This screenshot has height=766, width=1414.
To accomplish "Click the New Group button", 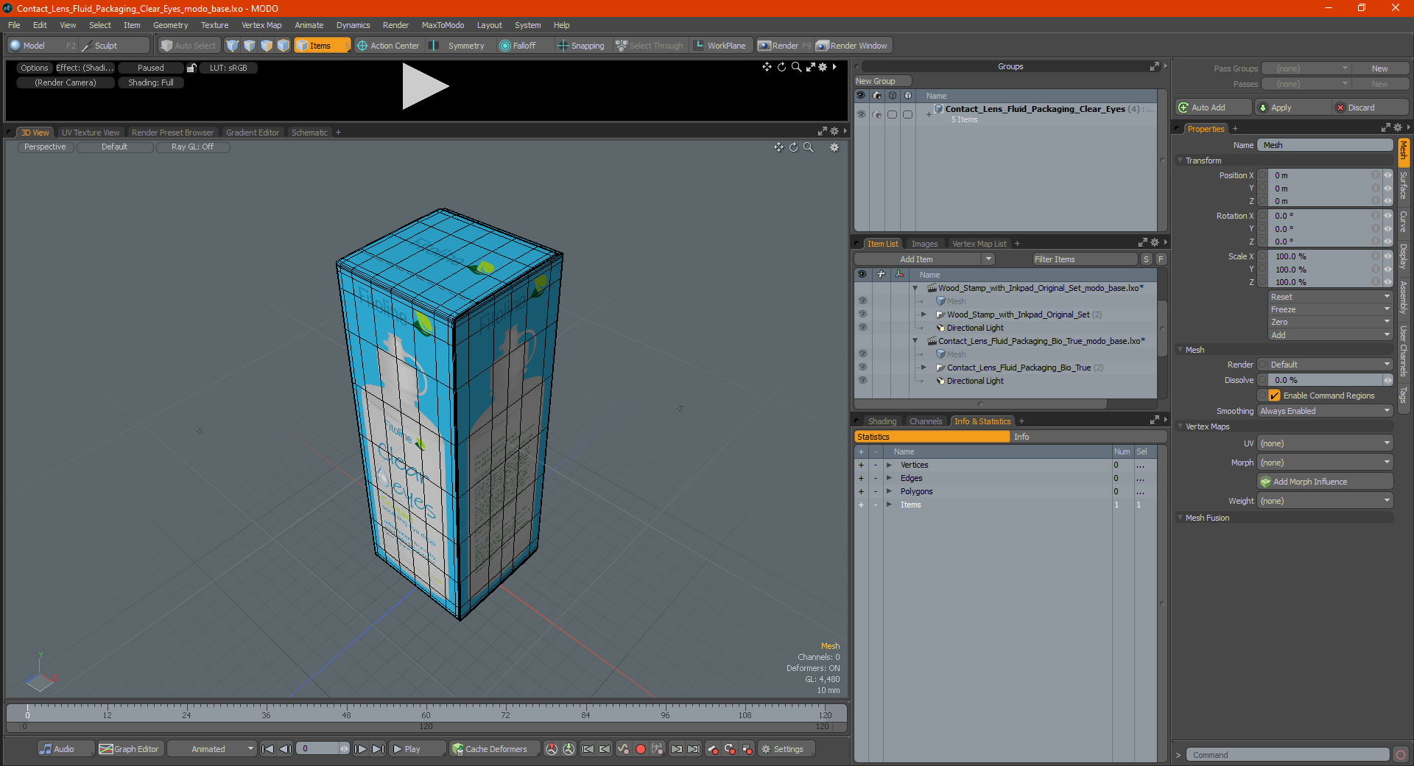I will click(x=882, y=81).
